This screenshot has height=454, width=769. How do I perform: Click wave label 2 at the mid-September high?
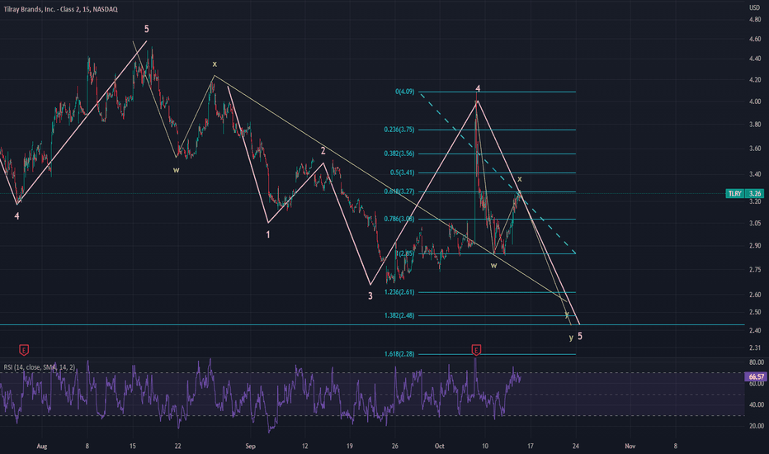(323, 151)
